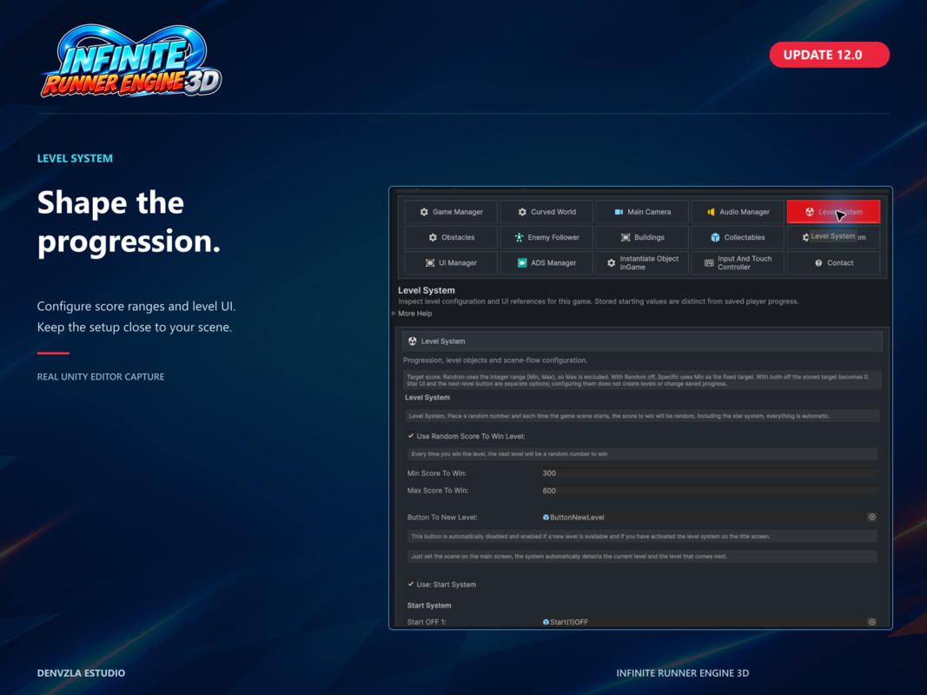Screen dimensions: 927x695
Task: Click the "Min Score To Win:" label
Action: [437, 473]
